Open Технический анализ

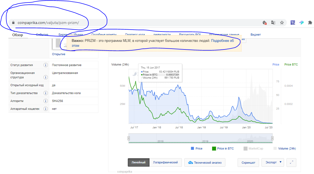point(205,163)
